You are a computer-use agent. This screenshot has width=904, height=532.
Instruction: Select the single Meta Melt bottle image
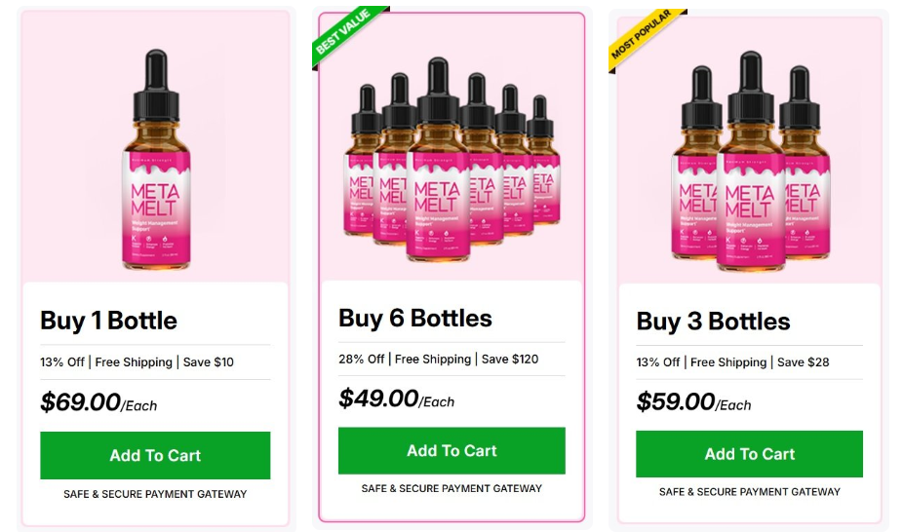[156, 161]
